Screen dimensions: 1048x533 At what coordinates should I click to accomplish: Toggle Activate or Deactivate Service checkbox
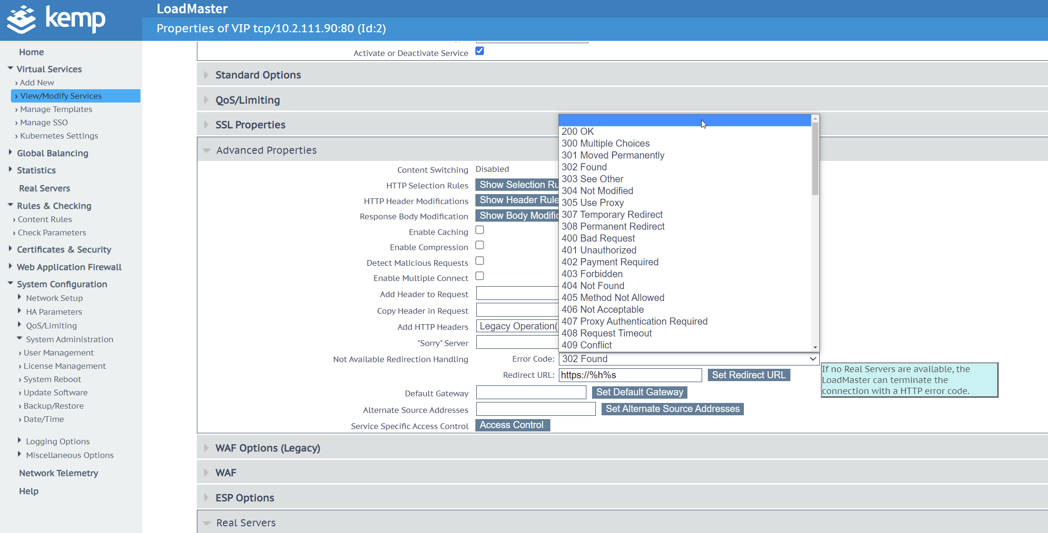[x=480, y=51]
